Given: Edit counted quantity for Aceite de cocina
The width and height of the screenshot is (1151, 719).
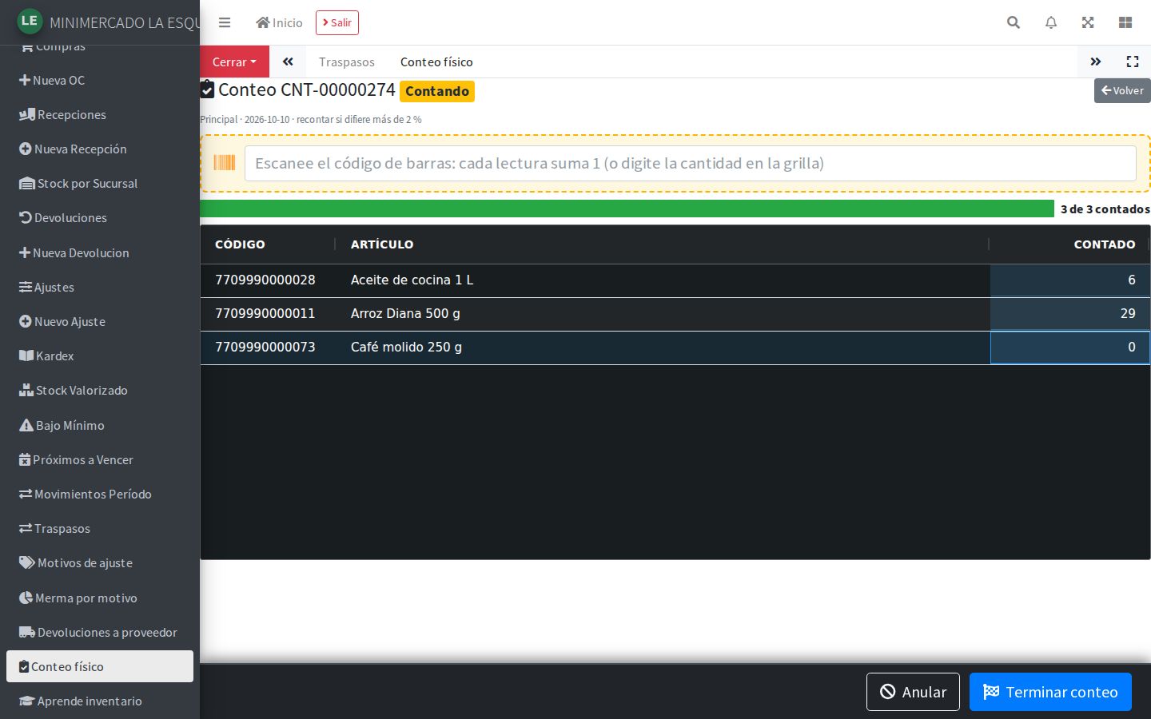Looking at the screenshot, I should click(x=1069, y=280).
